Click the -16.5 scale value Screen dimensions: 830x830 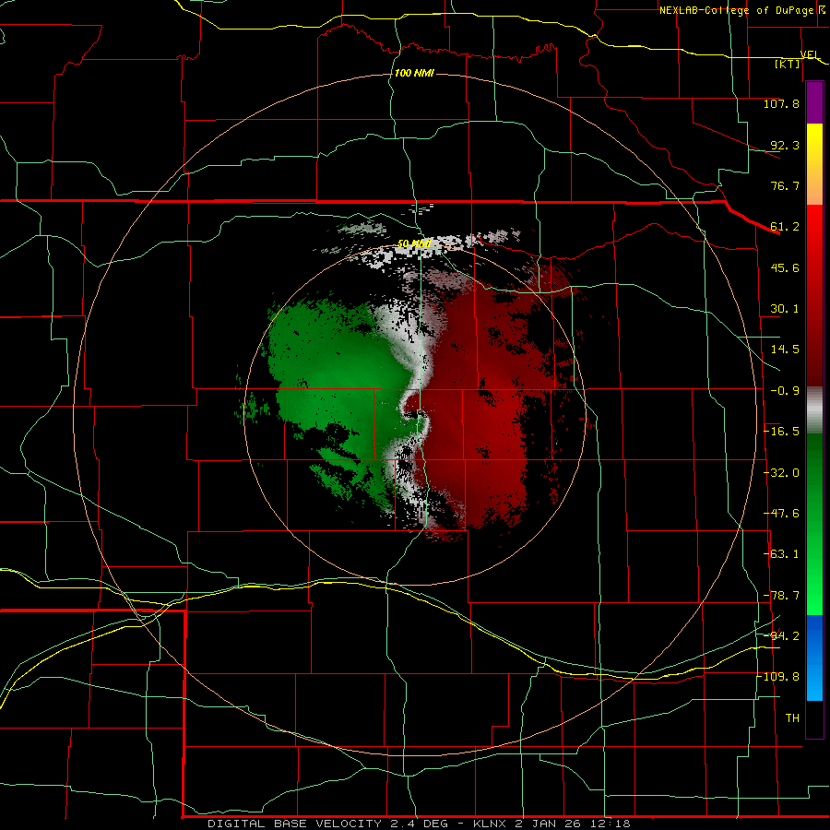782,432
